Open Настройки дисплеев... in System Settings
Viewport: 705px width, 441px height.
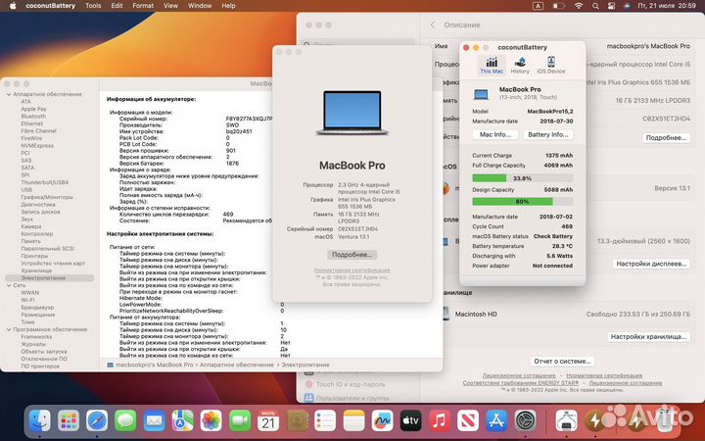[x=651, y=264]
